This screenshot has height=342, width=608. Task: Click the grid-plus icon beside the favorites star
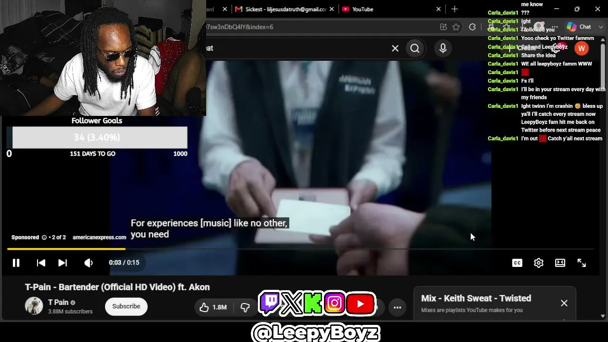click(x=443, y=27)
